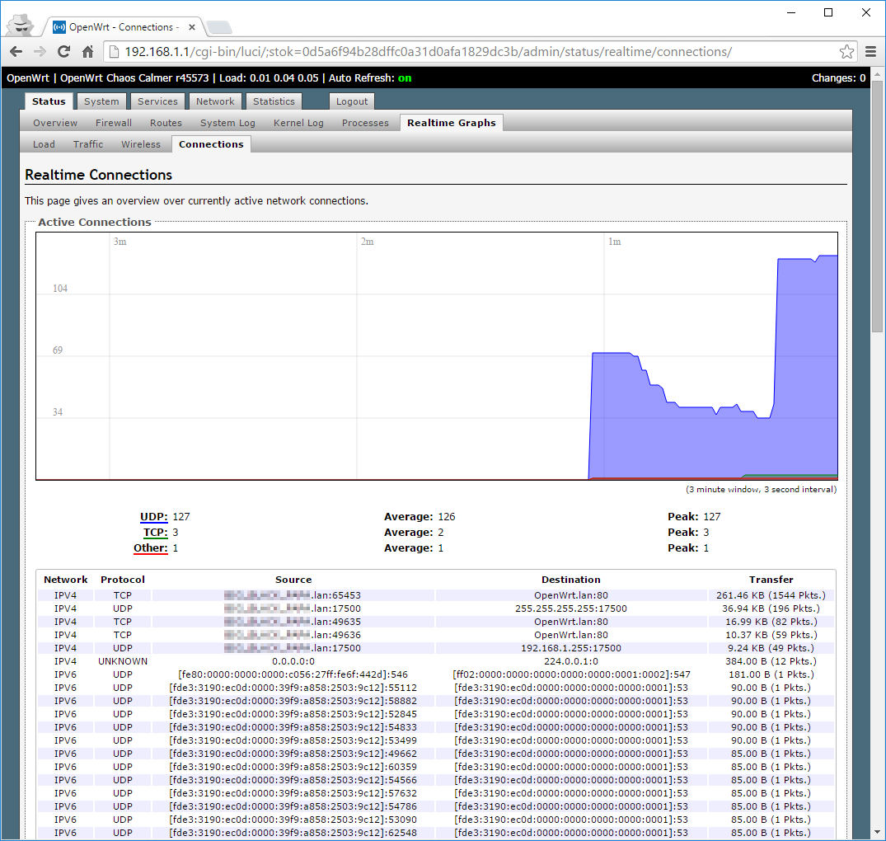The height and width of the screenshot is (841, 886).
Task: Close the OpenWrt Connections browser tab
Action: click(x=190, y=27)
